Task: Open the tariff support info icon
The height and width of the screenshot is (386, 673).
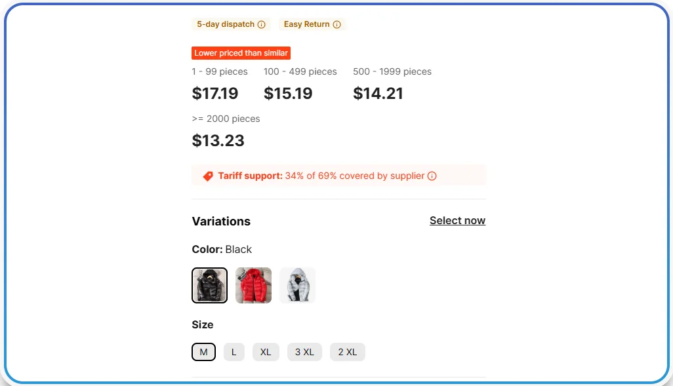Action: pyautogui.click(x=432, y=176)
